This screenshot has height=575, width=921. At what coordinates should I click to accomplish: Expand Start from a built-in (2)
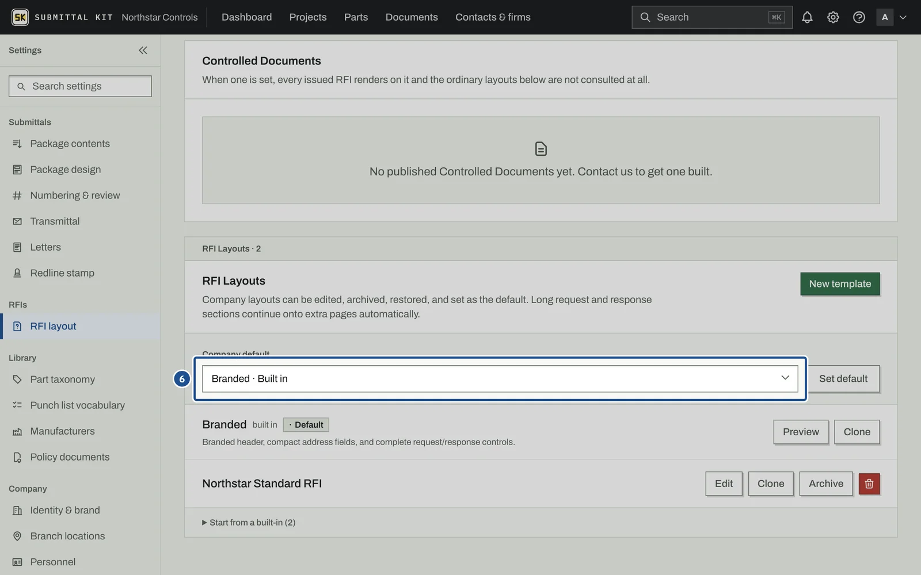[x=249, y=522]
